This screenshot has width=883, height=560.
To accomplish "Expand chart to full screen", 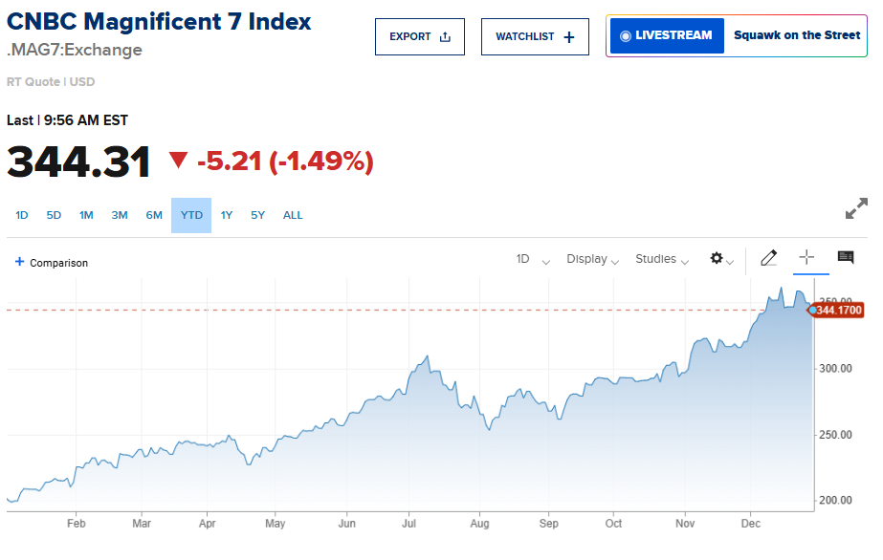I will click(x=856, y=209).
